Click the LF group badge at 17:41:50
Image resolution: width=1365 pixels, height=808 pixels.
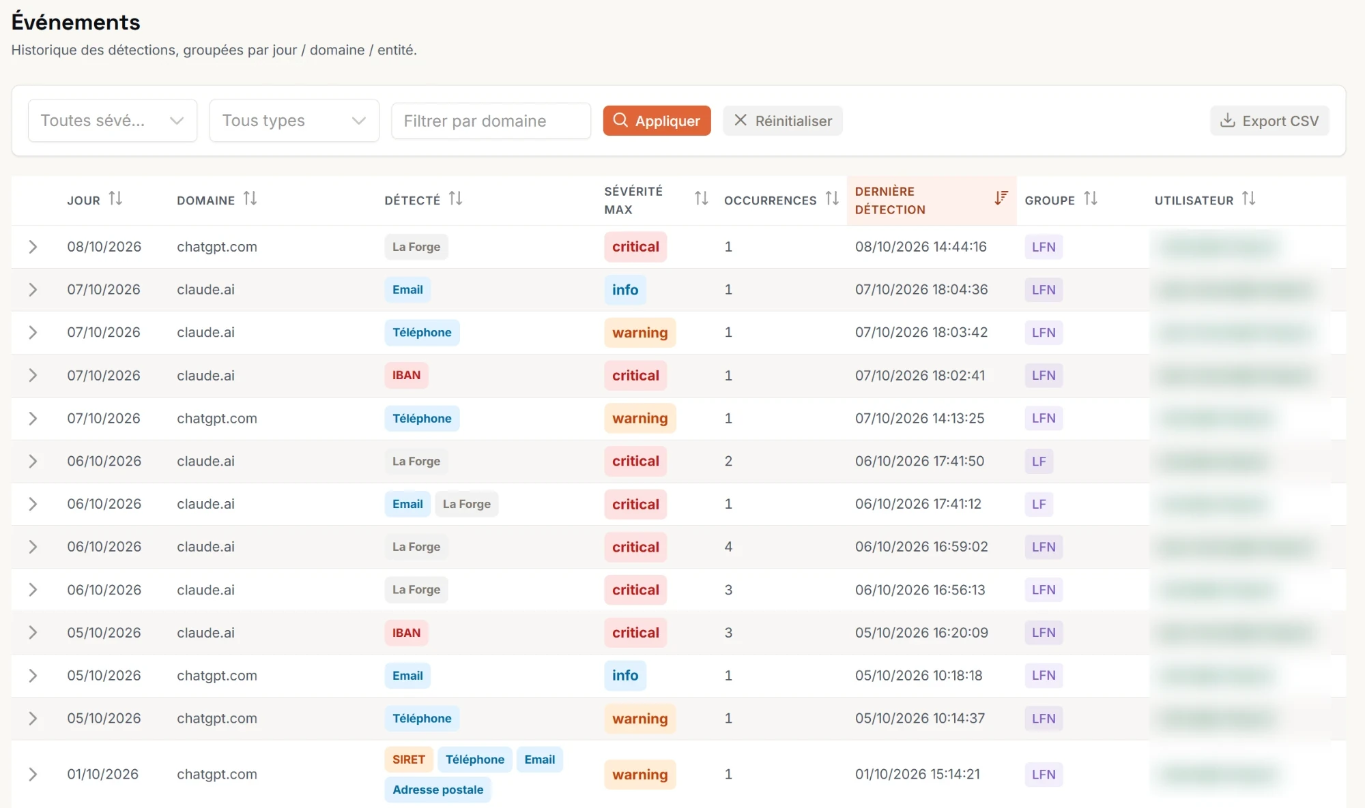click(1039, 462)
